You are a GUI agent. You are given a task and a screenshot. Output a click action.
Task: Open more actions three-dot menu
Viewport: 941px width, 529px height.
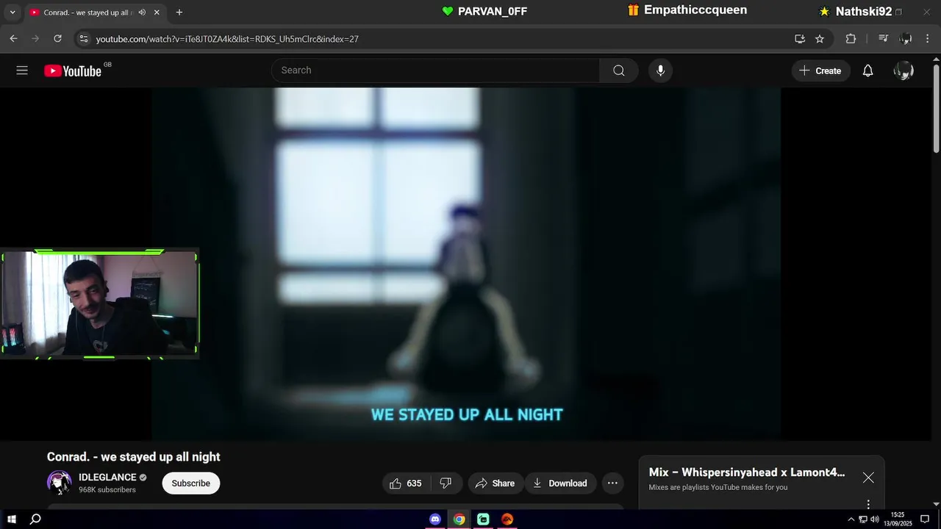click(612, 483)
